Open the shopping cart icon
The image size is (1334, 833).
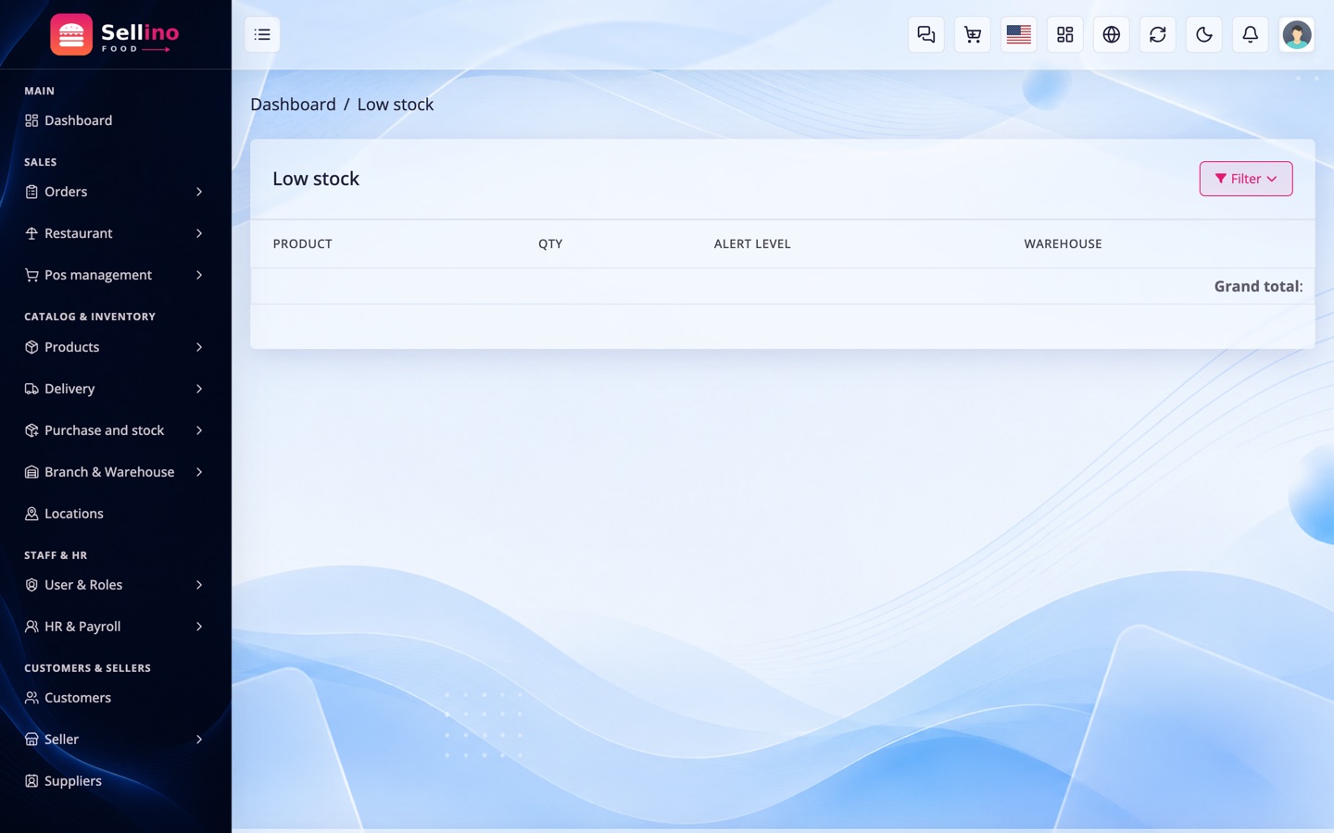[x=973, y=35]
